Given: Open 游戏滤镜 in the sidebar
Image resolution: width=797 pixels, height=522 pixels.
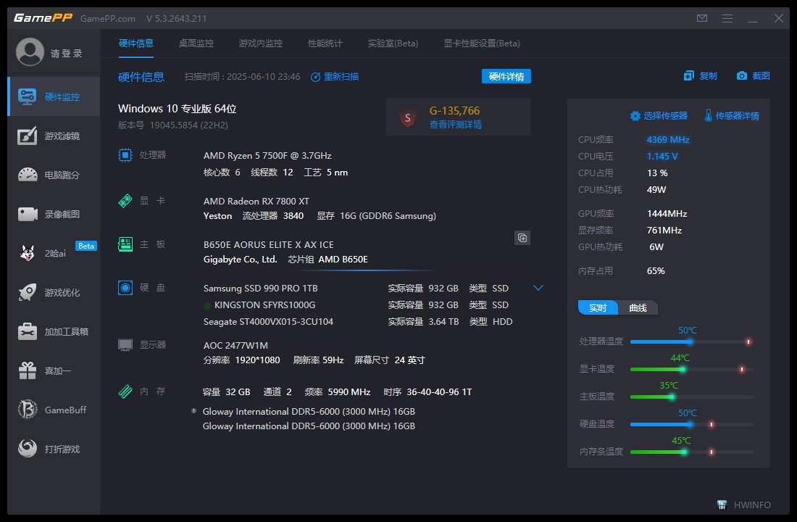Looking at the screenshot, I should click(54, 136).
